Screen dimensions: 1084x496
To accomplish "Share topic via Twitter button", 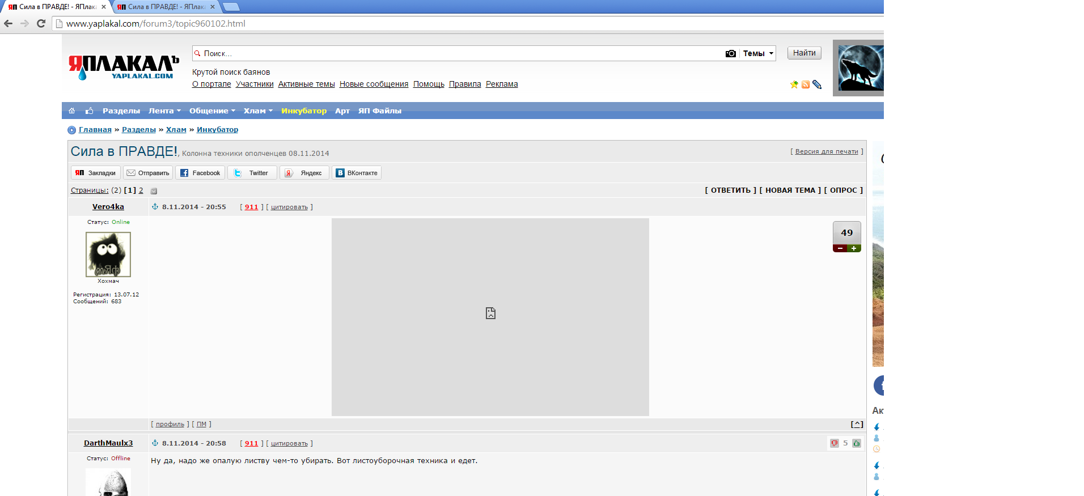I will (252, 173).
